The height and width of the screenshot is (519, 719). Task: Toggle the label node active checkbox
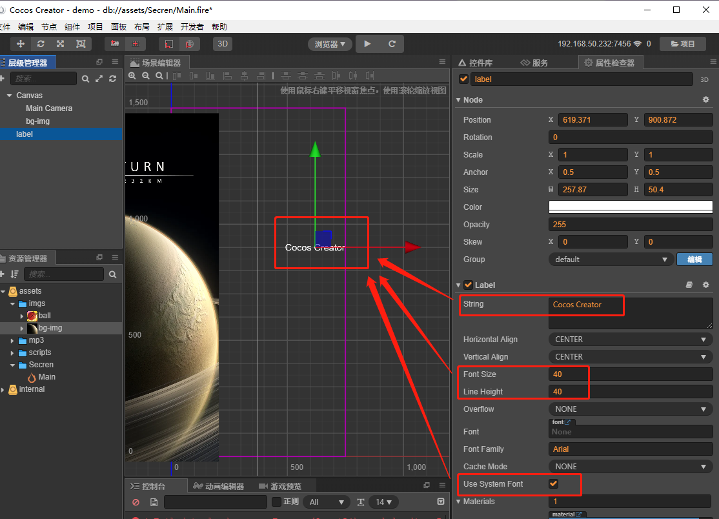[463, 79]
